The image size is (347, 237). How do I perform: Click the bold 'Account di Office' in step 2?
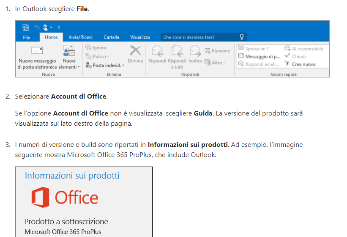pyautogui.click(x=79, y=96)
